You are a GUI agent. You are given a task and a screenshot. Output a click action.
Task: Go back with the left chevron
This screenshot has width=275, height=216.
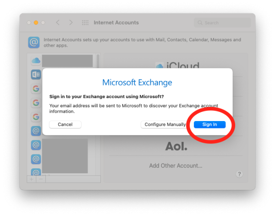[x=58, y=22]
